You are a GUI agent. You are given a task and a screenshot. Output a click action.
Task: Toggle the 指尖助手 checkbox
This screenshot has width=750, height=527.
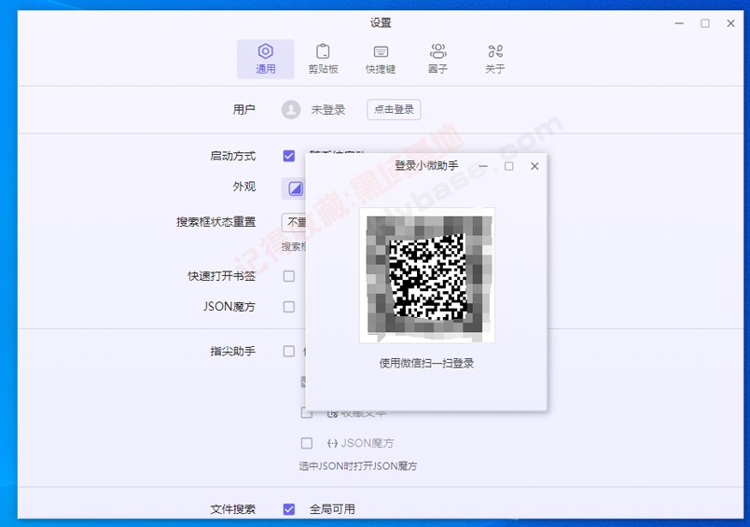[x=289, y=352]
